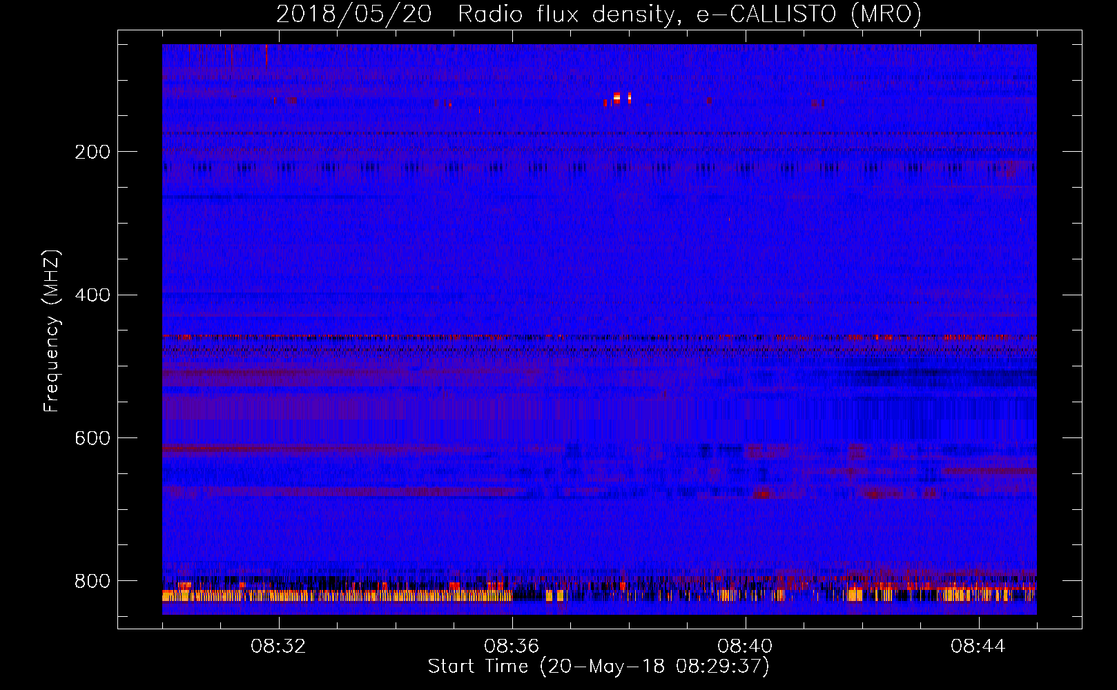Click the 08:40 time tick label
This screenshot has width=1117, height=690.
pyautogui.click(x=745, y=647)
